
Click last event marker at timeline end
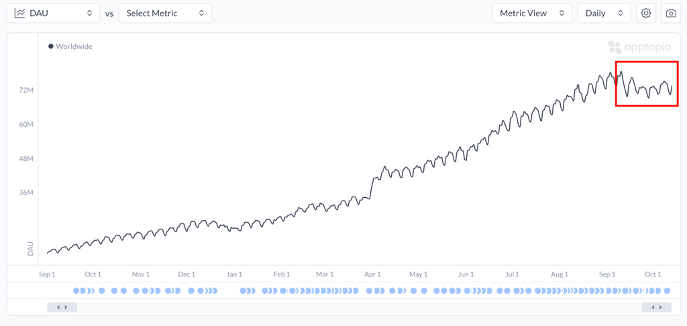tap(667, 290)
